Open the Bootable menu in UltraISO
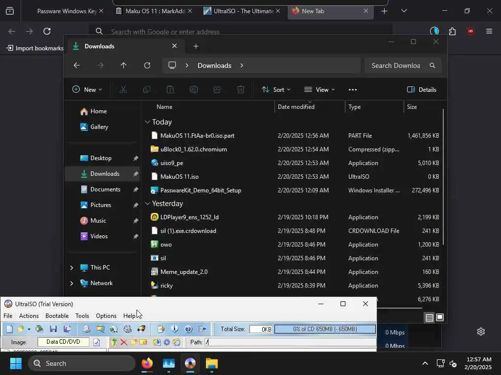Viewport: 501px width, 375px height. tap(57, 316)
